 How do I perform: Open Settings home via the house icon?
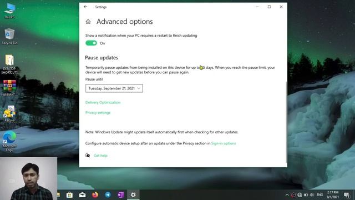coord(88,22)
